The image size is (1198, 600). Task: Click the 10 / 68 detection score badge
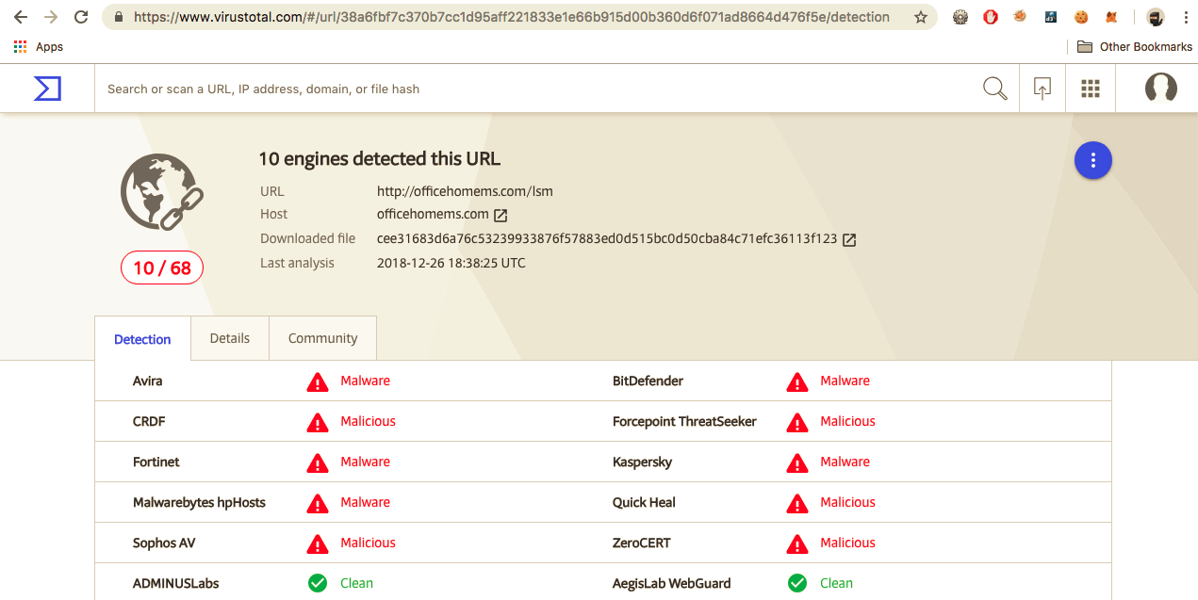(x=162, y=268)
